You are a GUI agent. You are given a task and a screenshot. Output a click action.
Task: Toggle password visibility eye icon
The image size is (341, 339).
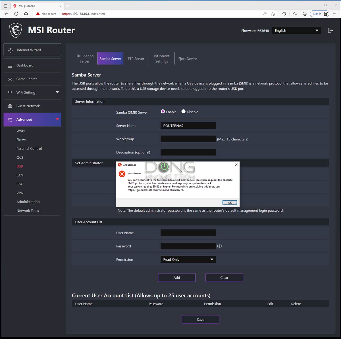pos(219,246)
